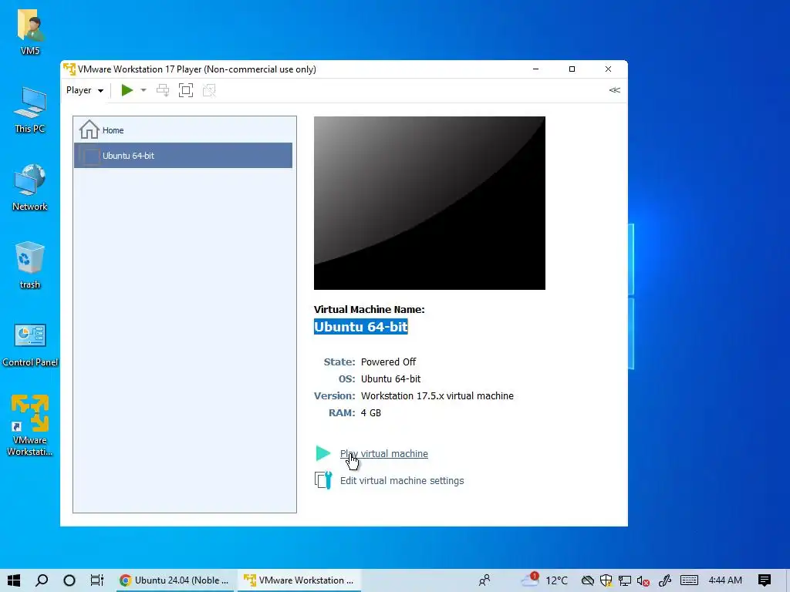Image resolution: width=790 pixels, height=592 pixels.
Task: Expand the power options dropdown arrow
Action: (143, 90)
